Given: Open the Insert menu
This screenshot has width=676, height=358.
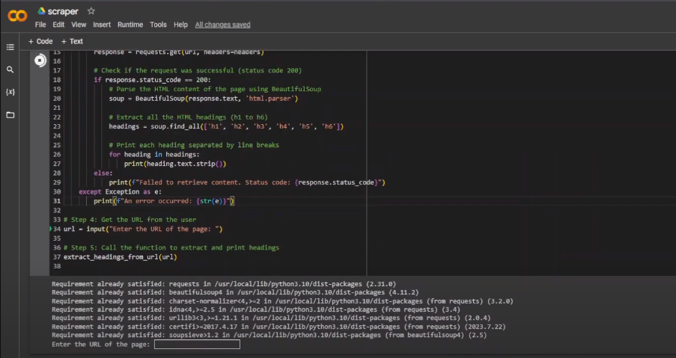Looking at the screenshot, I should coord(102,25).
